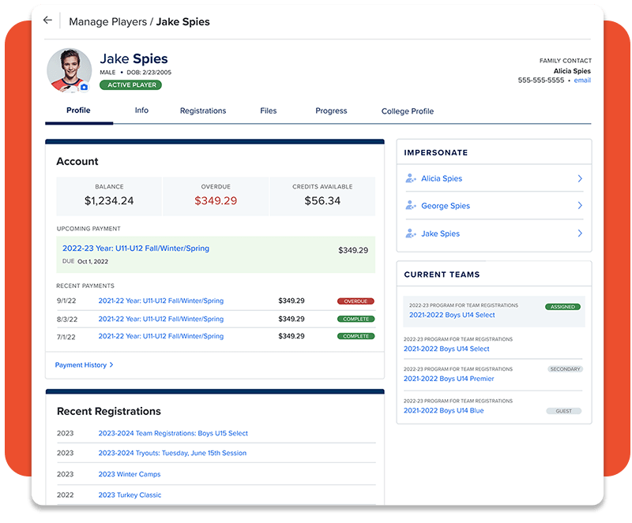The height and width of the screenshot is (523, 632).
Task: Click the person icon beside Alicia Spies
Action: pos(410,178)
